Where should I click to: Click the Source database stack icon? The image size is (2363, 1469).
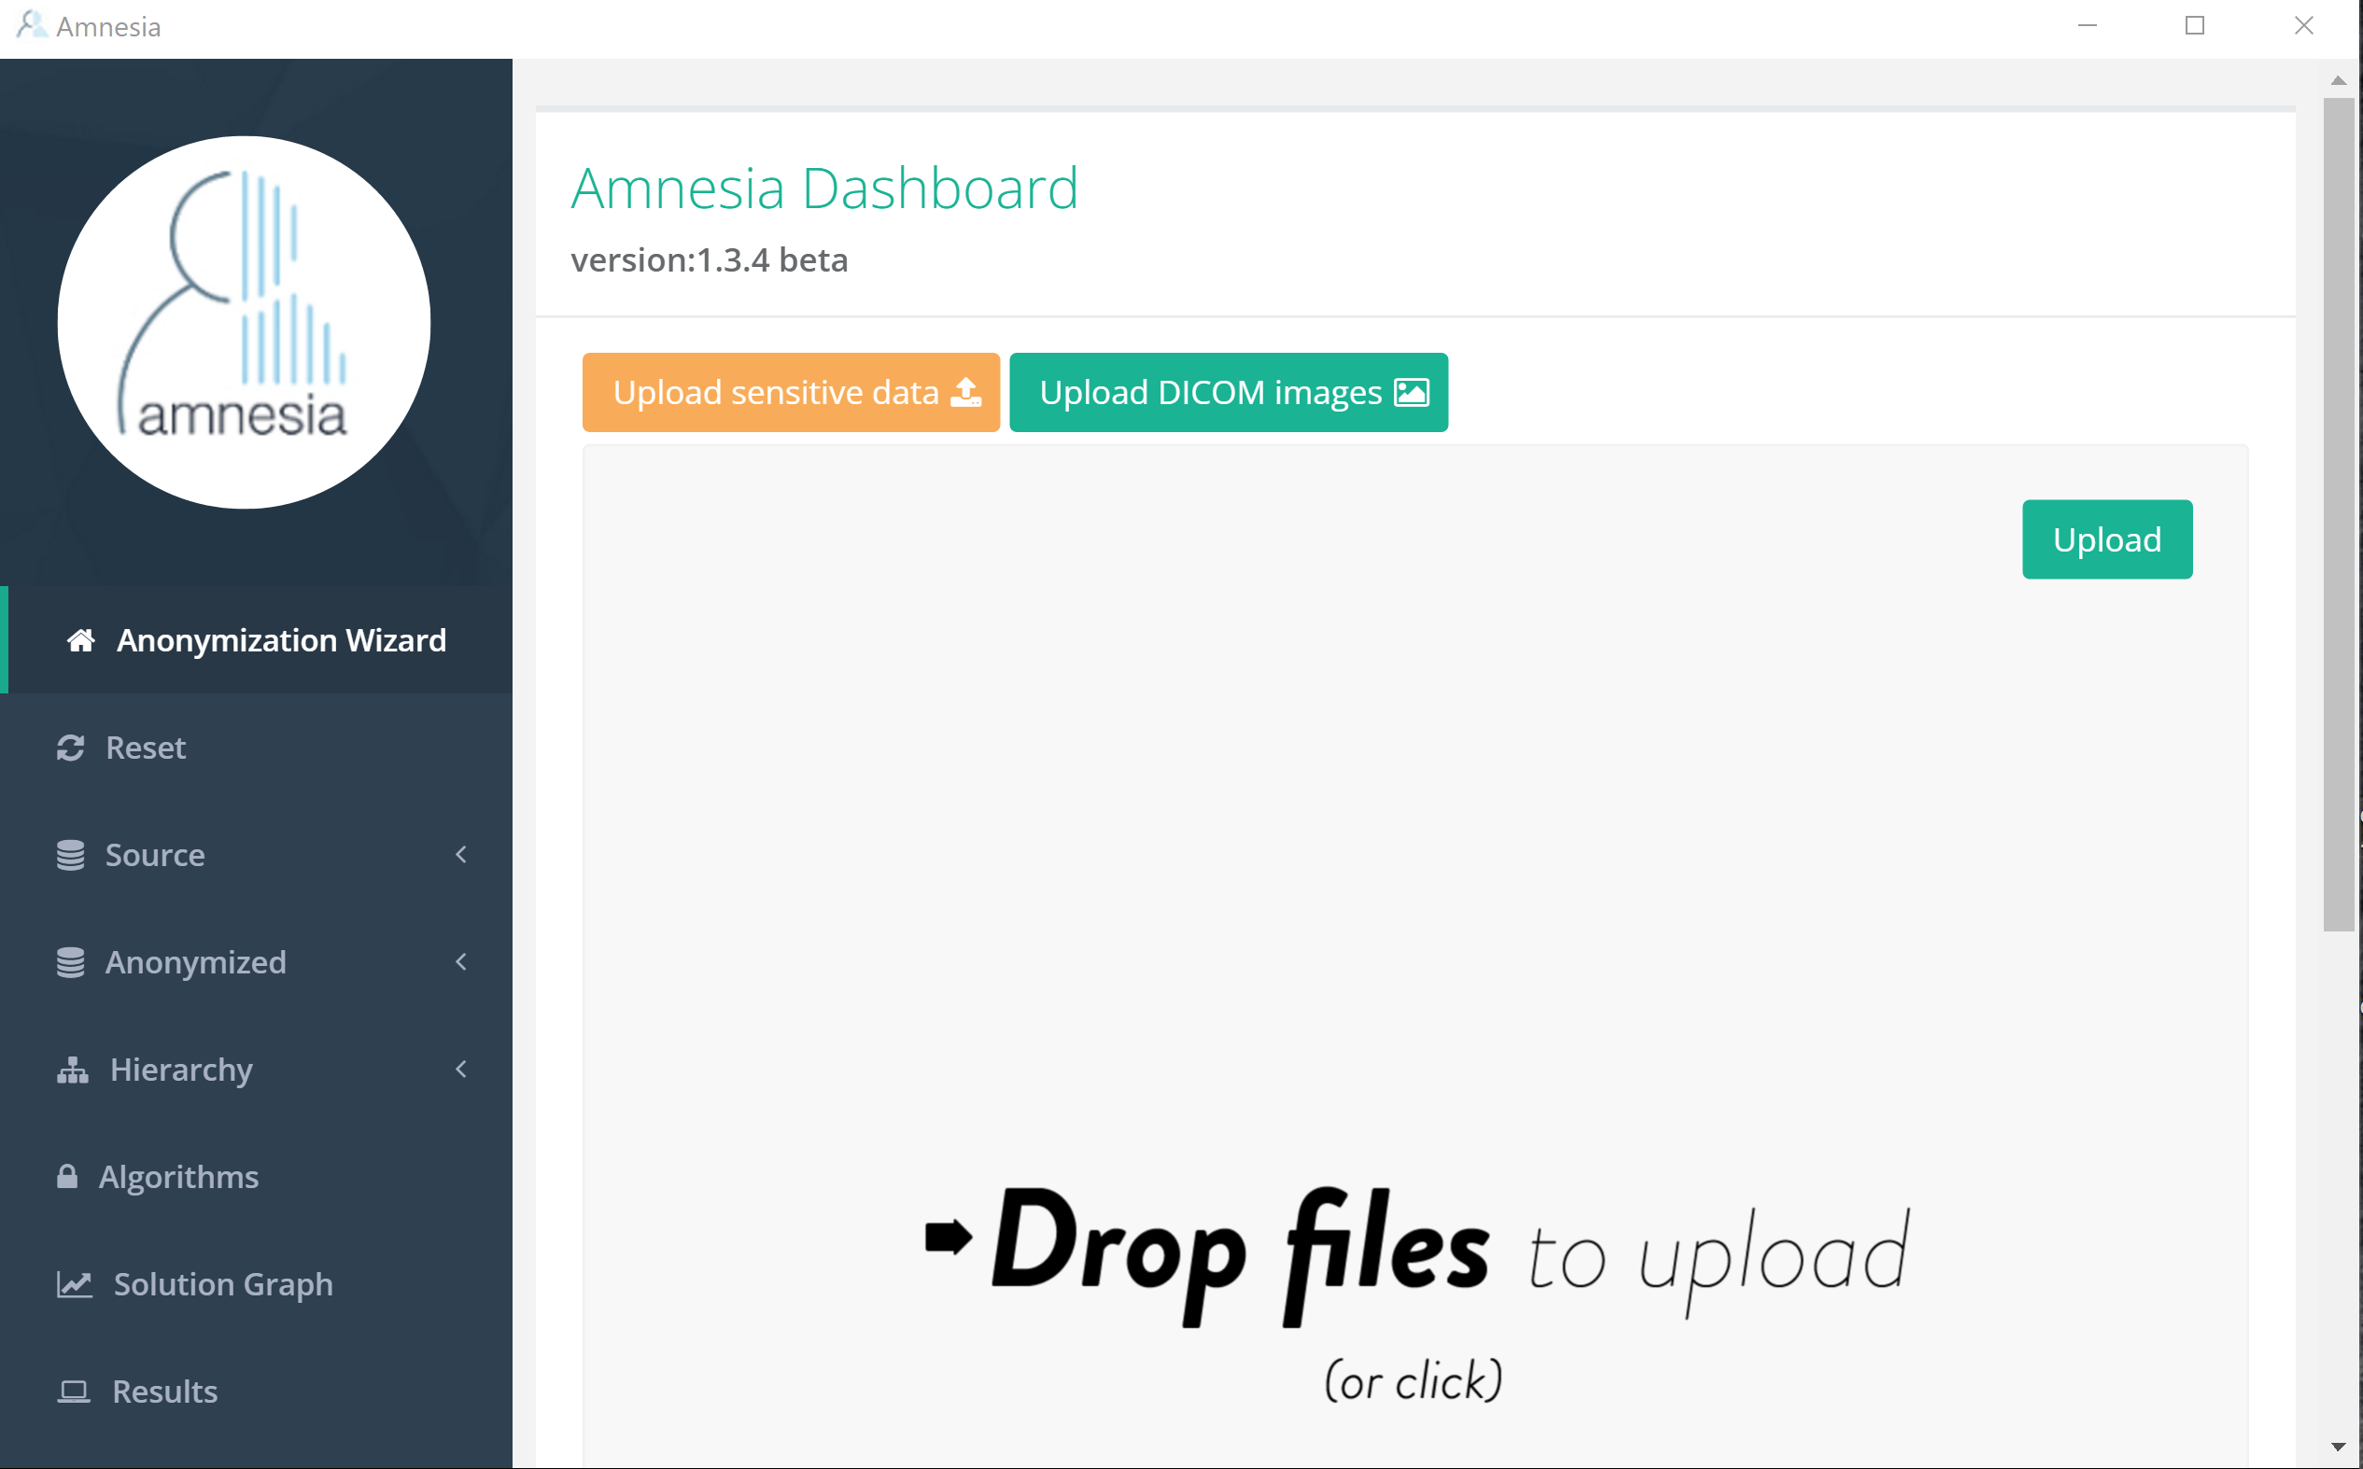pos(70,855)
